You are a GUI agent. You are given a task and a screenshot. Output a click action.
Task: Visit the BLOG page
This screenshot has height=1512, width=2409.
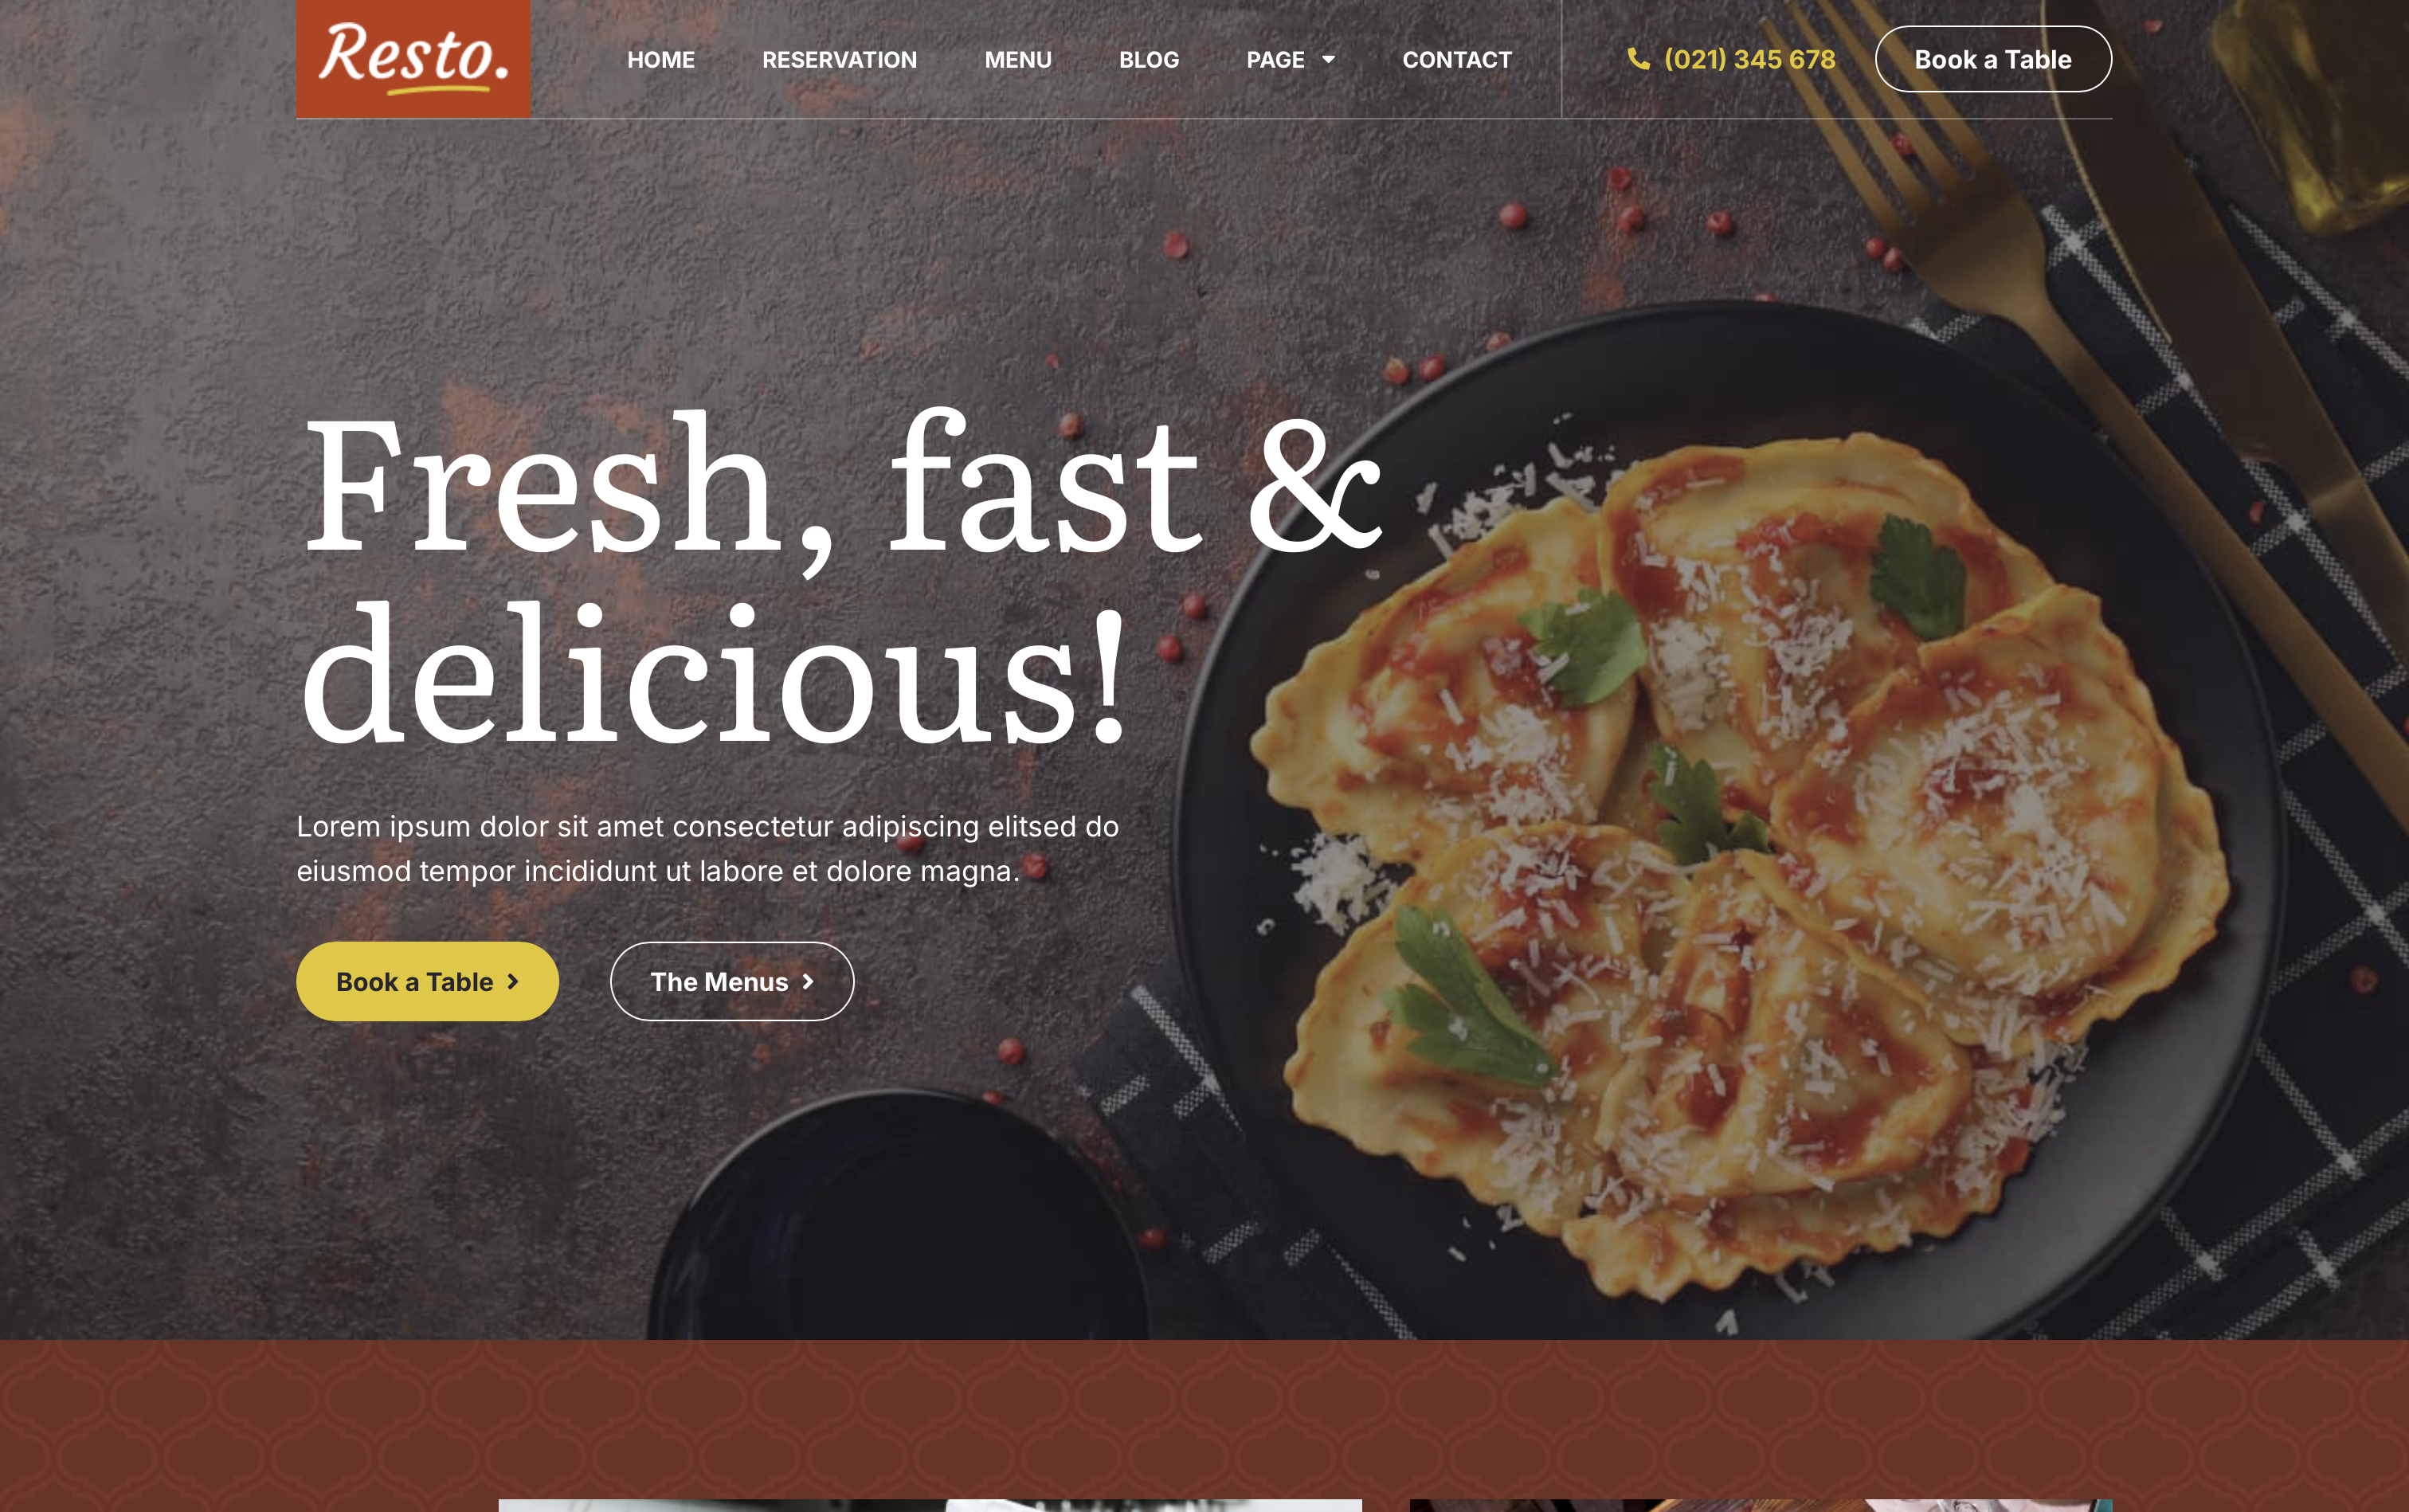click(1149, 60)
